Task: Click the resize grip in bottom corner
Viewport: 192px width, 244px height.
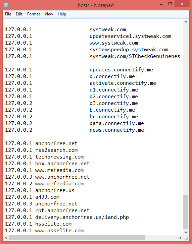Action: (186, 238)
